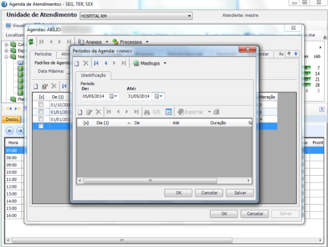Click the De date field 05/05/2014
328x247 pixels.
tap(94, 96)
